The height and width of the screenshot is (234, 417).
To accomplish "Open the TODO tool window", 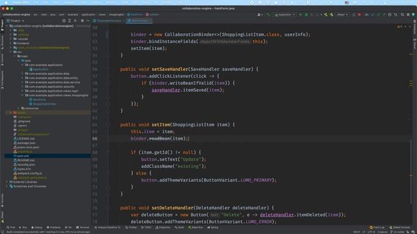I will (146, 227).
